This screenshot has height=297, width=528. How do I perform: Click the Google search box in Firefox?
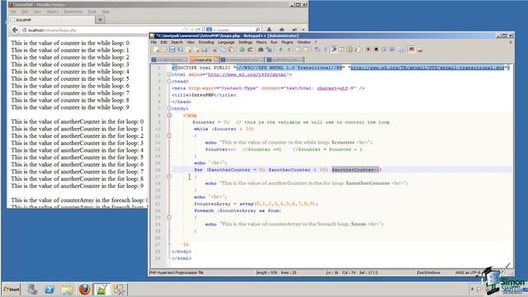point(234,30)
